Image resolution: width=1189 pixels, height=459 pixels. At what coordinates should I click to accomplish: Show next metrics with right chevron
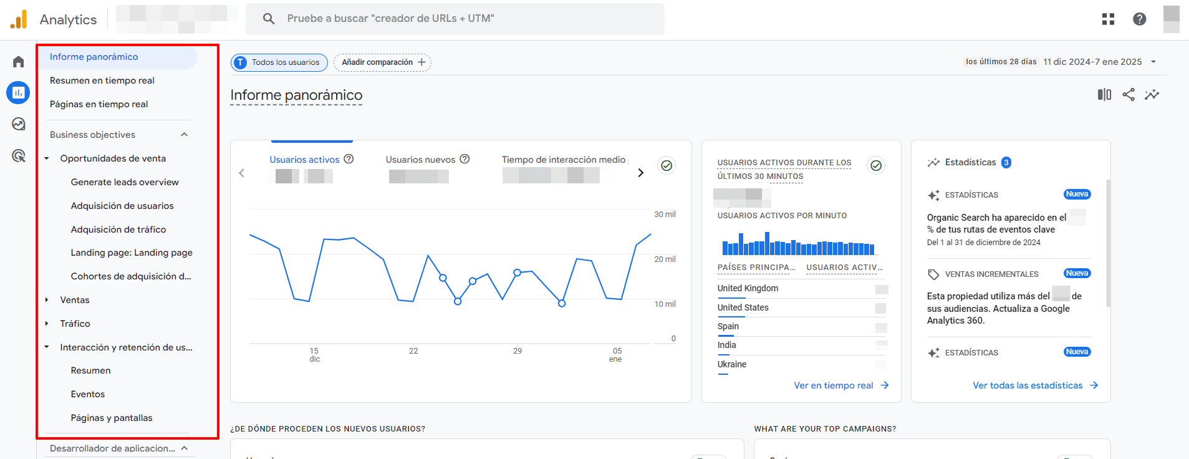640,173
